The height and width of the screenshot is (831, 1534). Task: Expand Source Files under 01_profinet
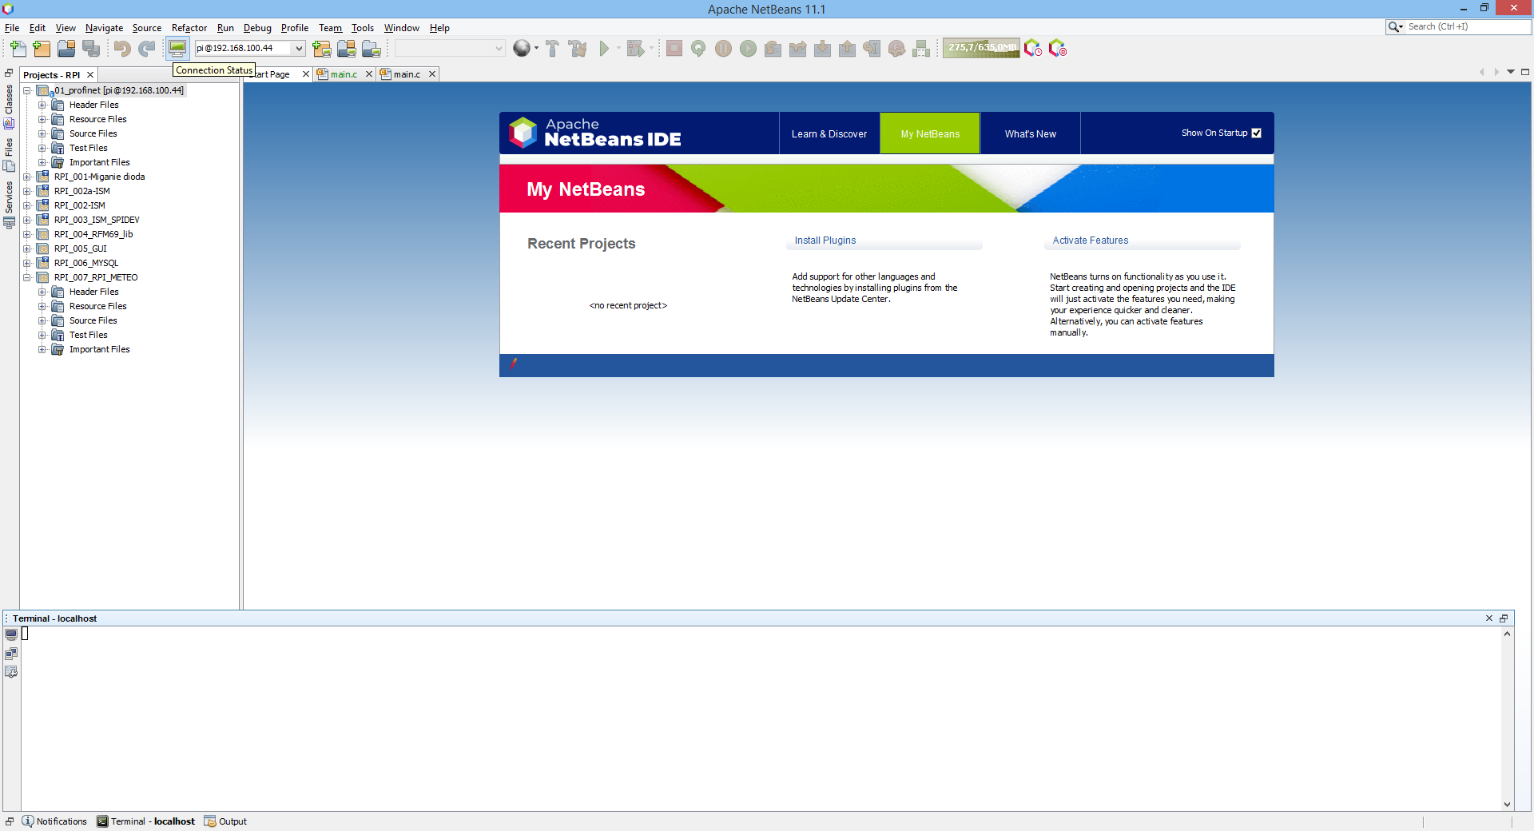42,133
